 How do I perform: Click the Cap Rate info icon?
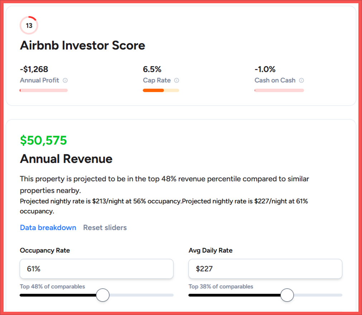pos(177,80)
